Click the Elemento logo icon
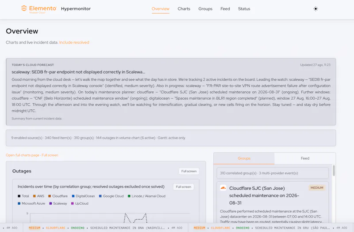354x232 pixels. tap(24, 8)
